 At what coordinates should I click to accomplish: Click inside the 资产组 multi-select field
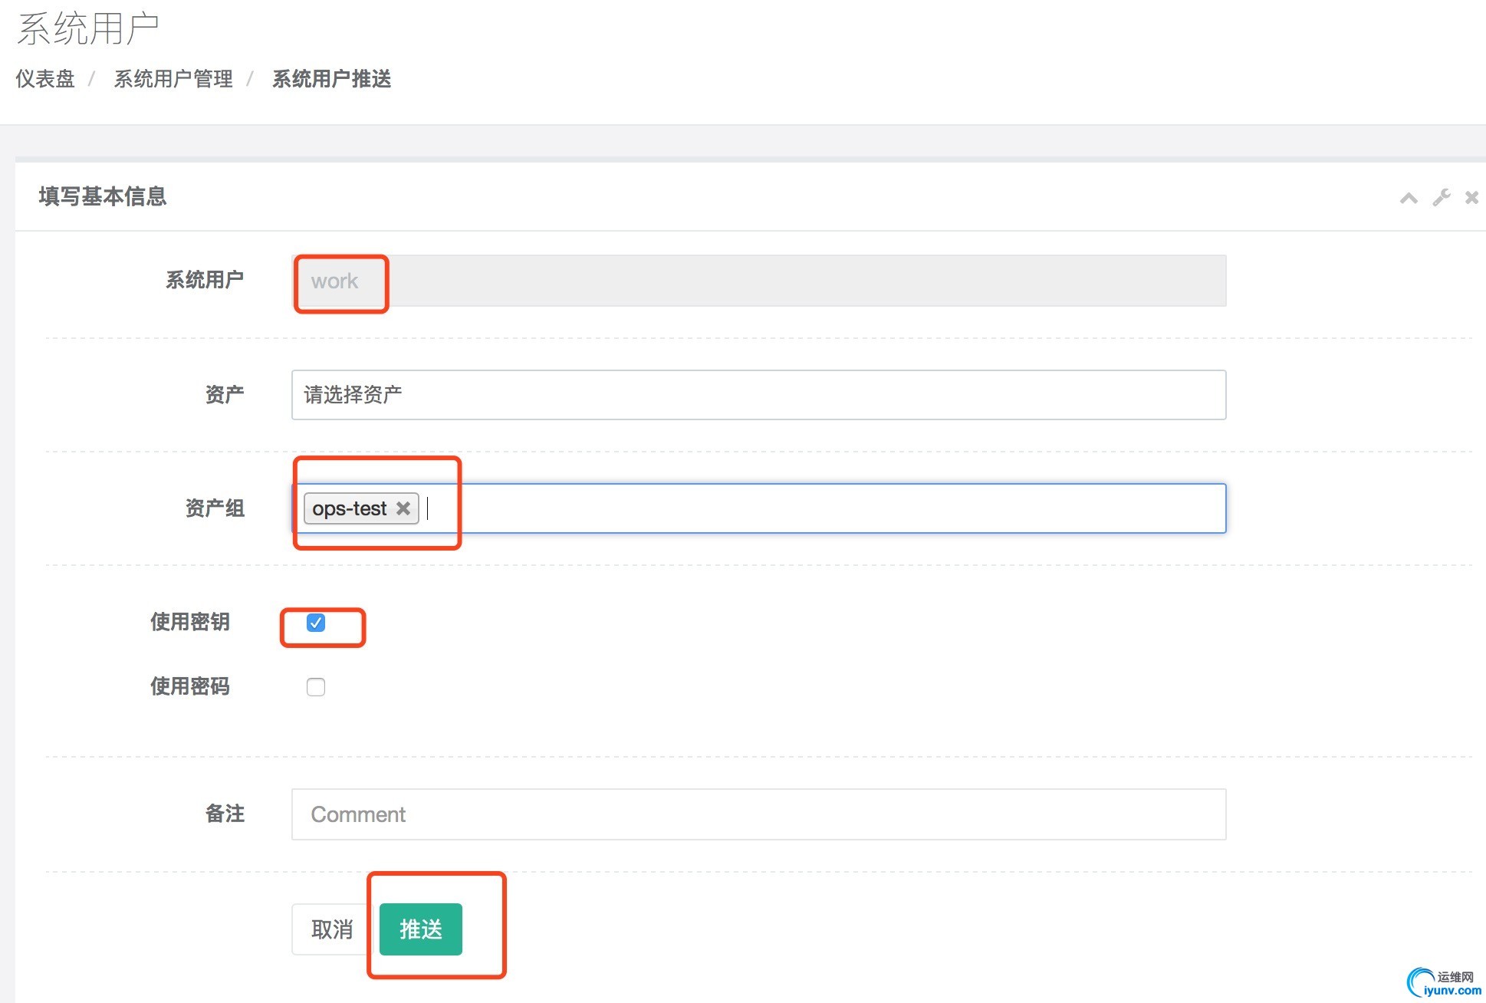pyautogui.click(x=828, y=508)
